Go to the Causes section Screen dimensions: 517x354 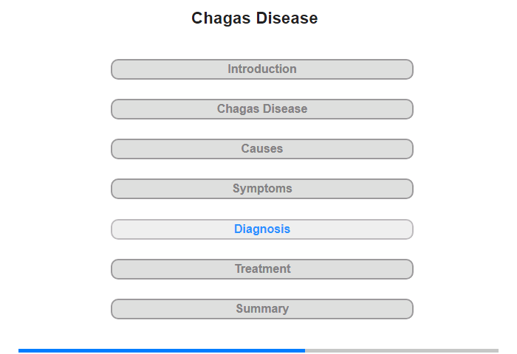[261, 149]
